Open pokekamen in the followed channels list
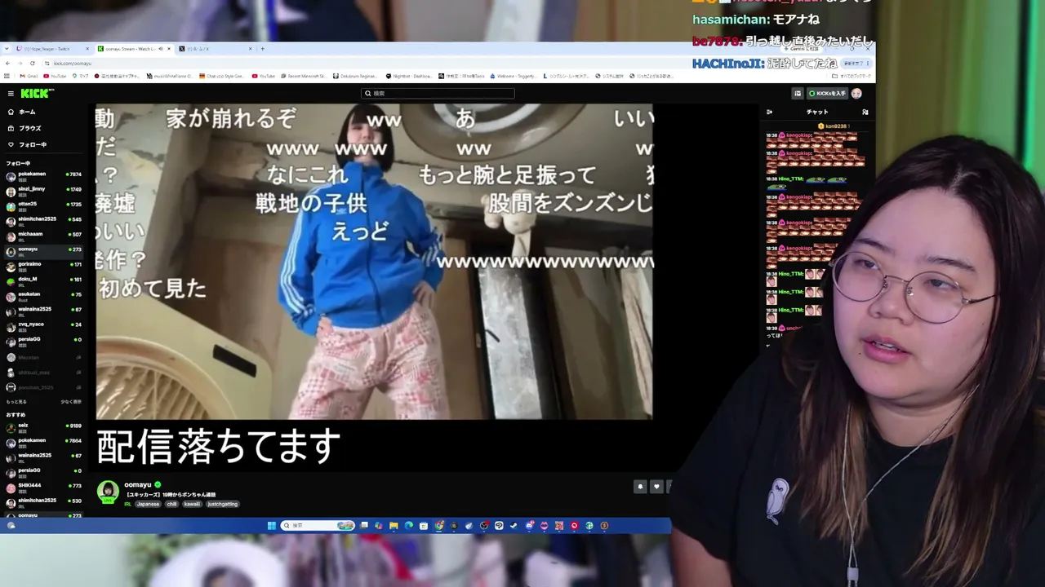The height and width of the screenshot is (587, 1045). click(x=44, y=176)
